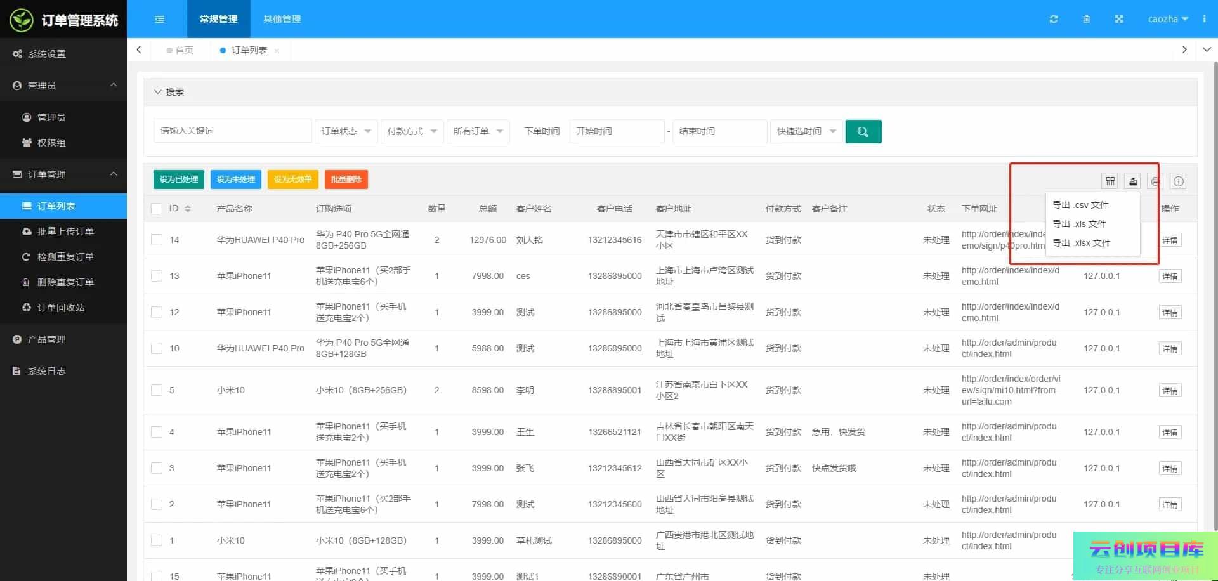Click the 设为已处理 button
1218x581 pixels.
[x=179, y=180]
